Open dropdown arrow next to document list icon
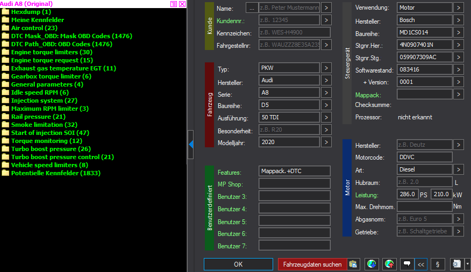The height and width of the screenshot is (272, 471). coord(467,264)
